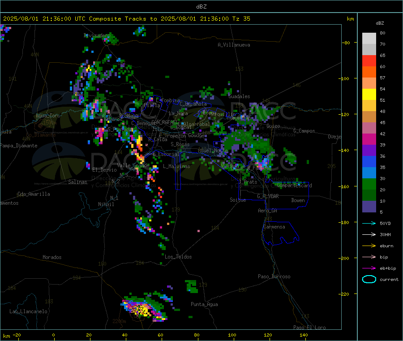The image size is (403, 341).
Task: Click the dBZ title at top center
Action: pyautogui.click(x=201, y=7)
